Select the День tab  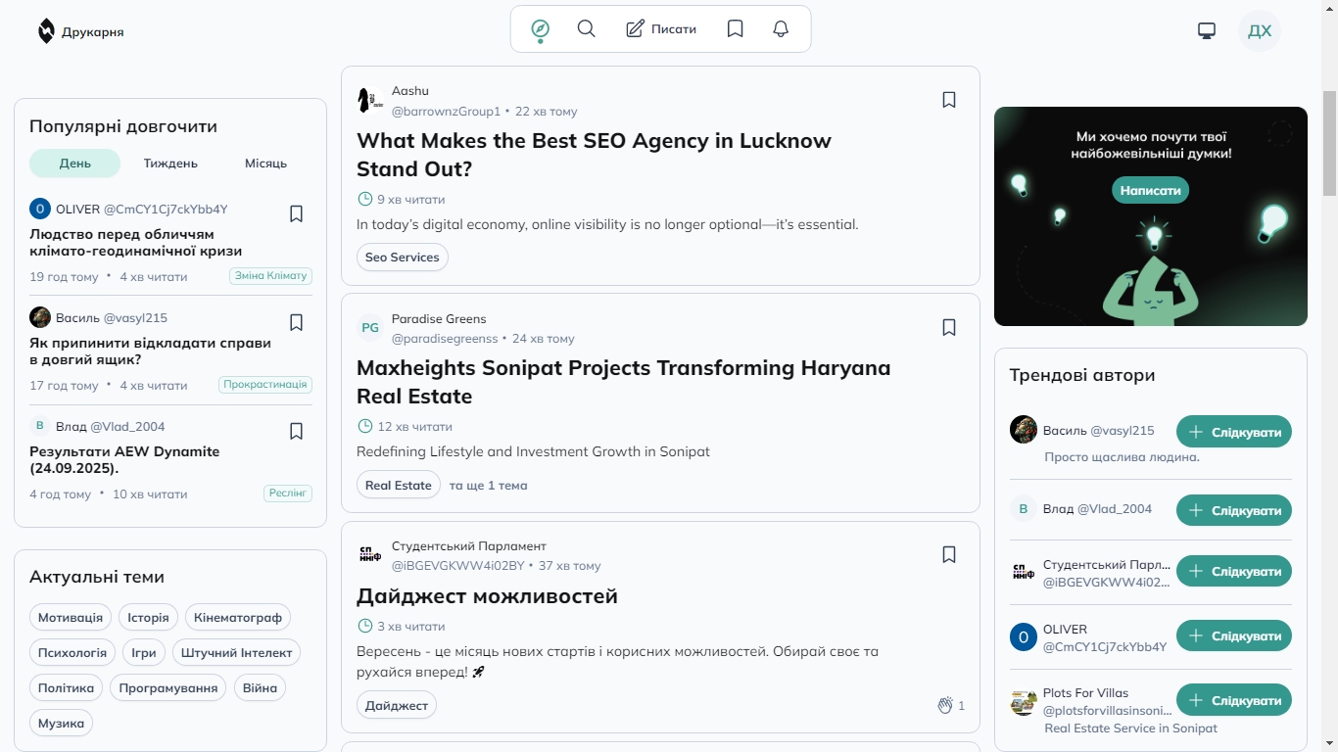coord(75,164)
